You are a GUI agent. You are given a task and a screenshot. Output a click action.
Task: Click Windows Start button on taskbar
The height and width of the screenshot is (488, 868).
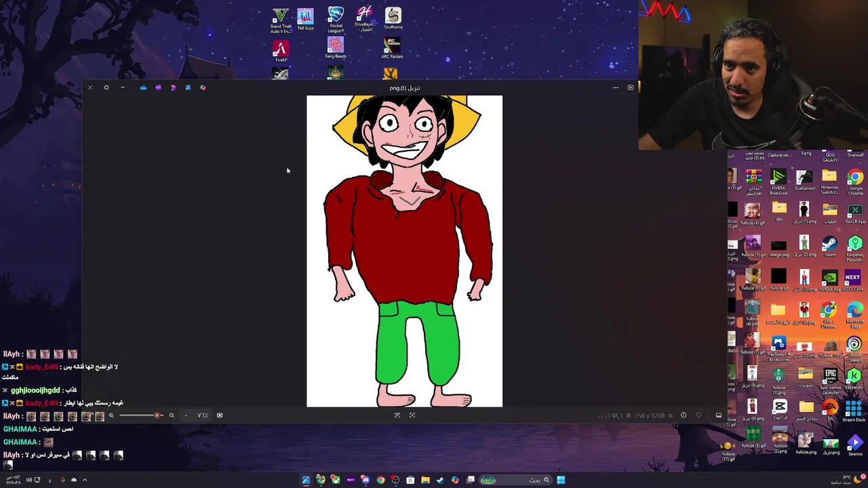click(561, 480)
